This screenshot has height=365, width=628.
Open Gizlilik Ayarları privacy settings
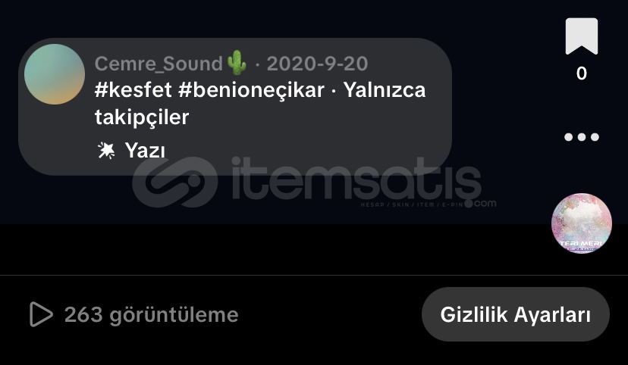[x=516, y=314]
